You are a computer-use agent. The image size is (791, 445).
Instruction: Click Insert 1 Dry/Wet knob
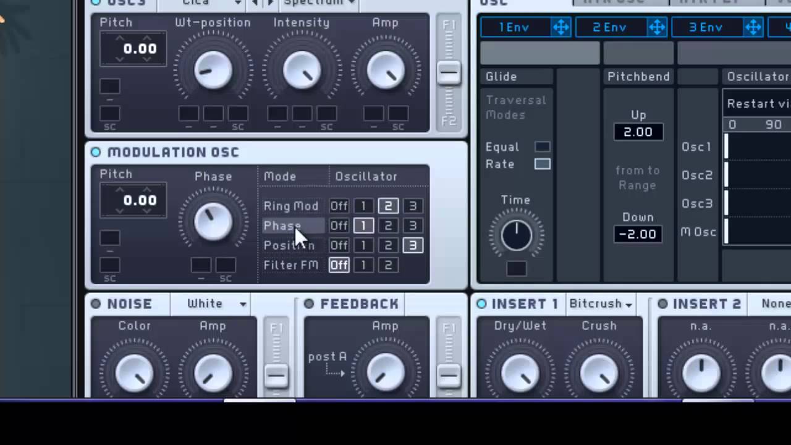click(520, 373)
